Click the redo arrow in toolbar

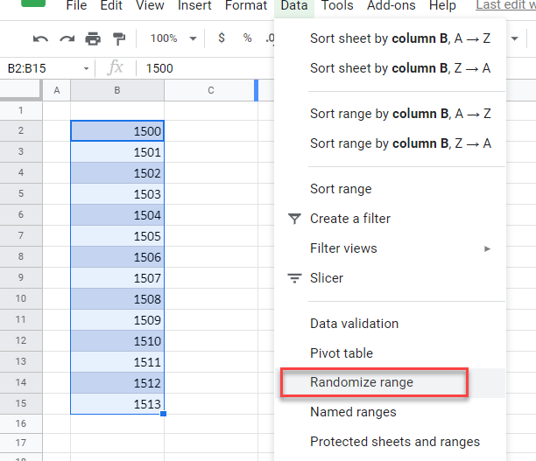(x=67, y=38)
